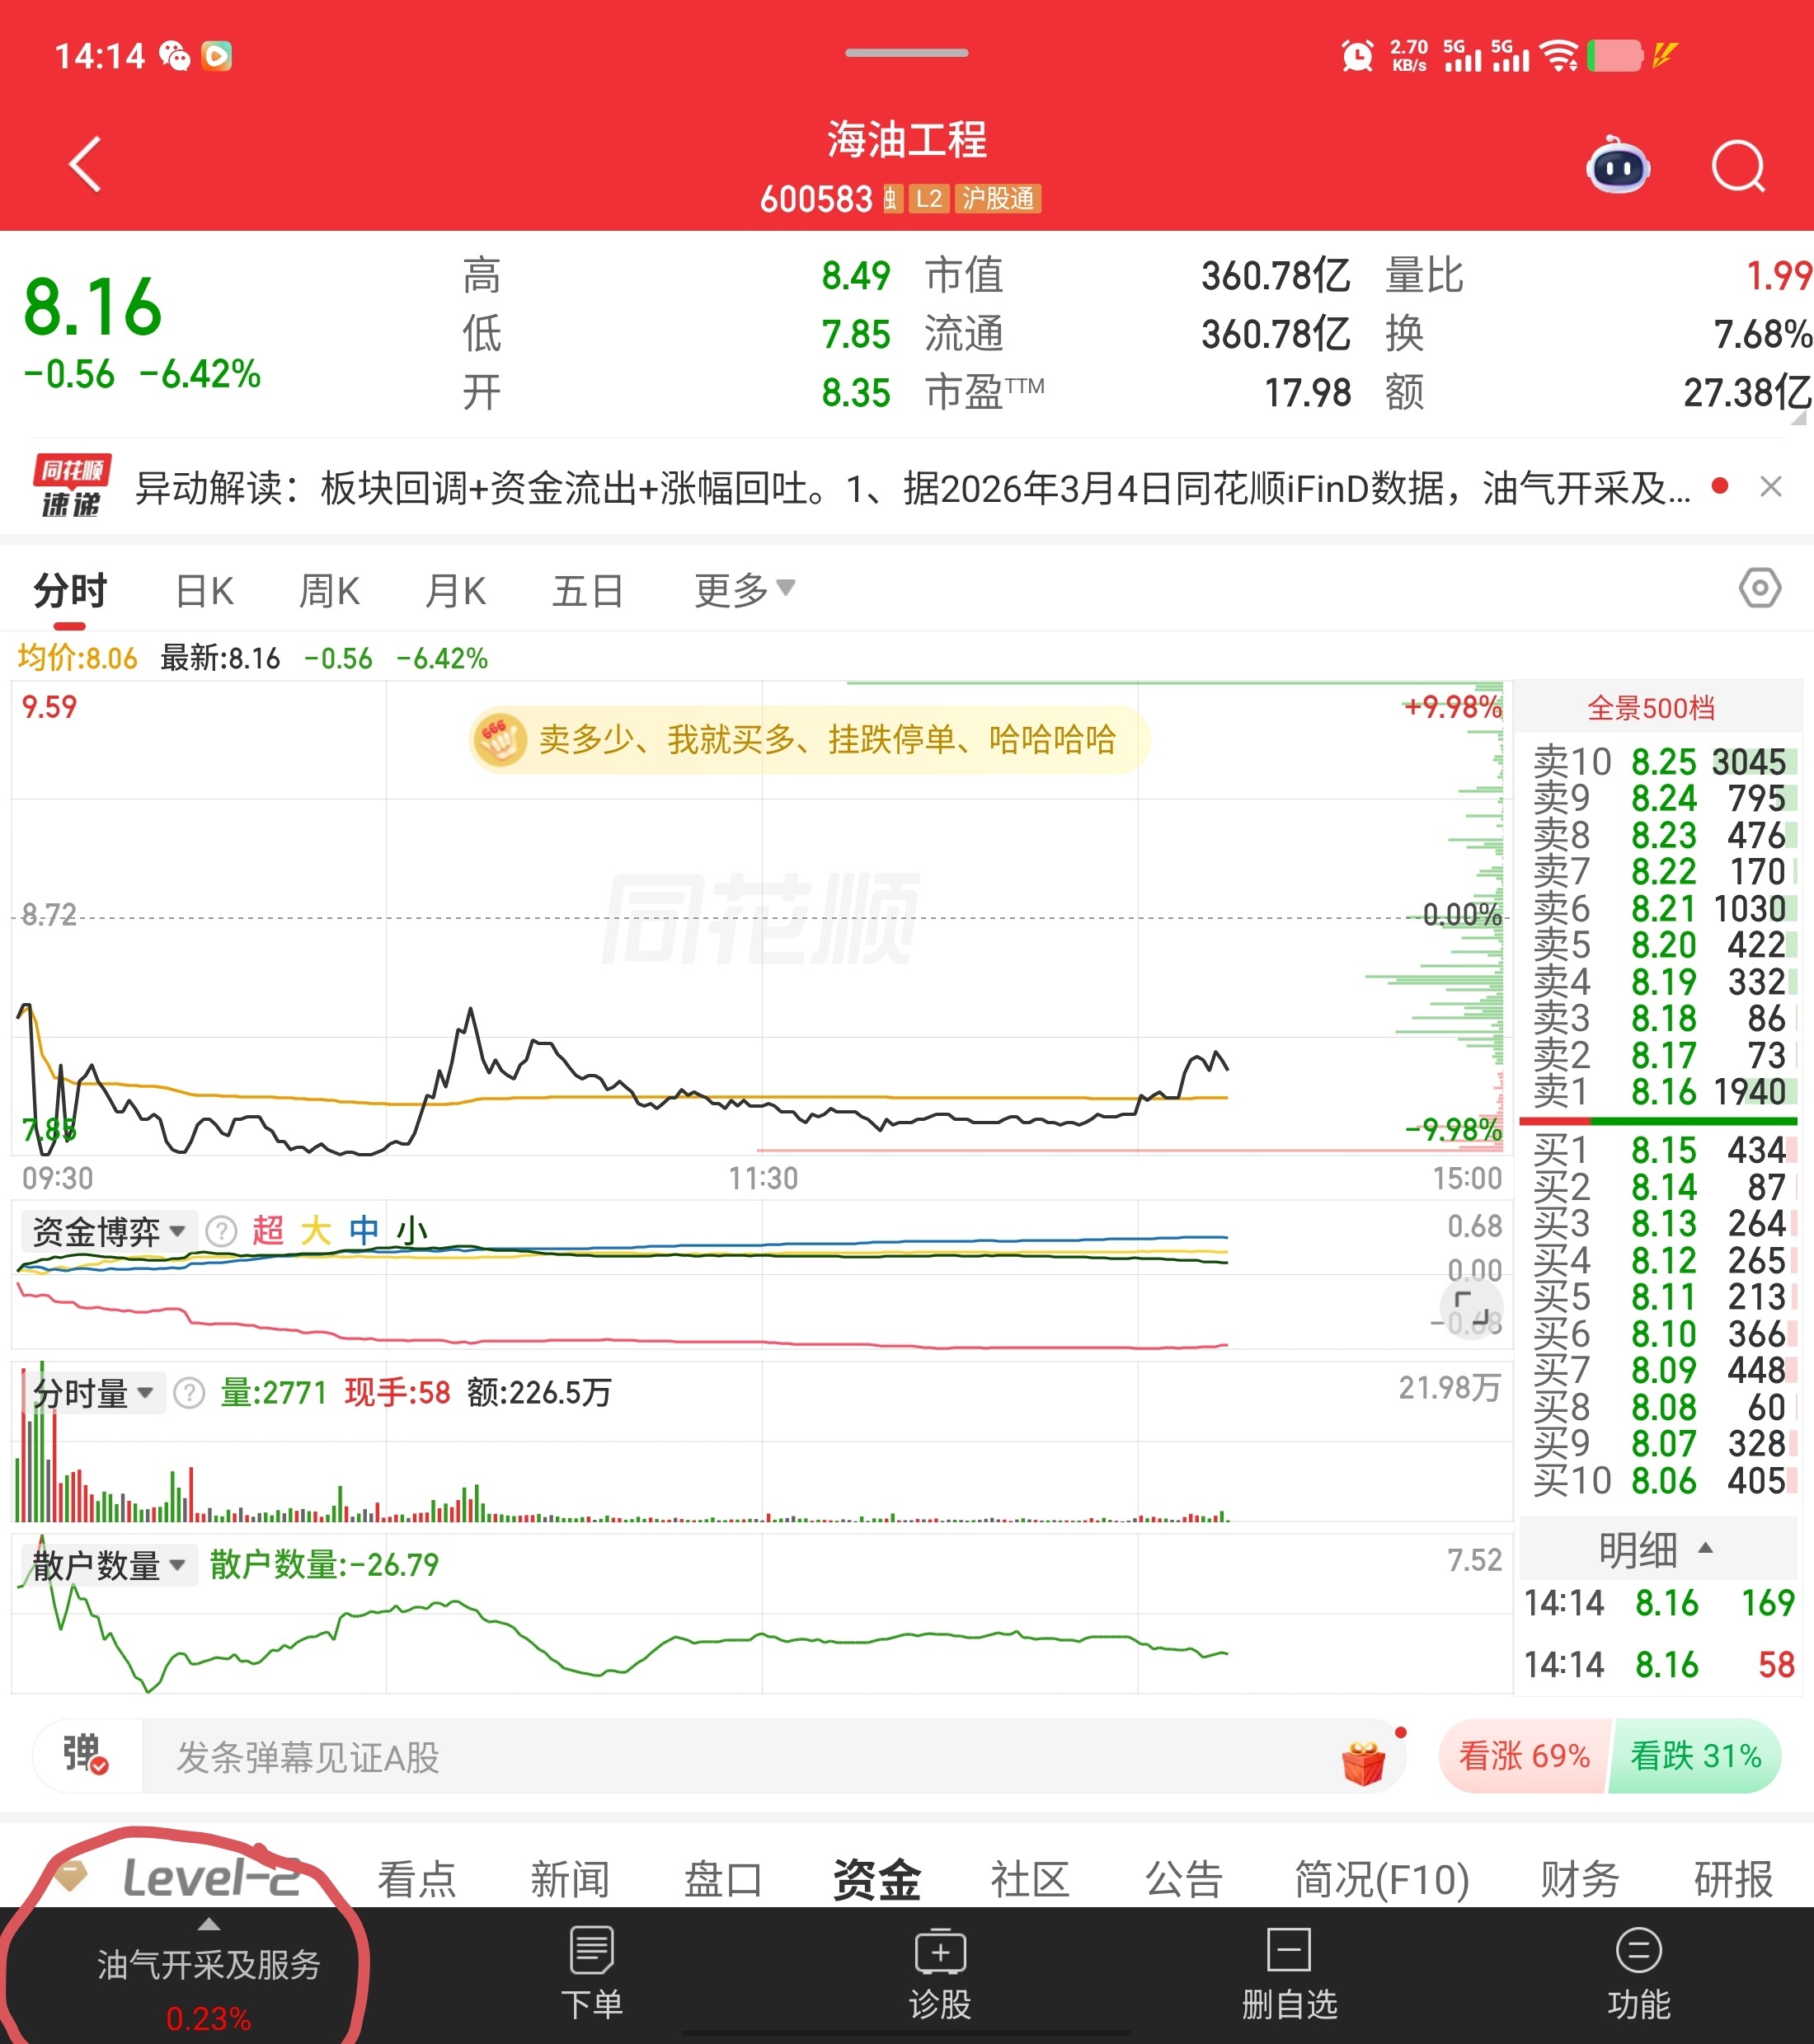
Task: Expand the 更多 chart period dropdown
Action: [x=744, y=590]
